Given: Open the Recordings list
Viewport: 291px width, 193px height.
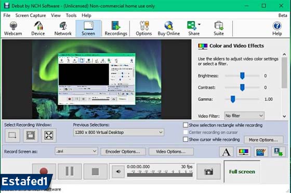Looking at the screenshot, I should pyautogui.click(x=116, y=28).
